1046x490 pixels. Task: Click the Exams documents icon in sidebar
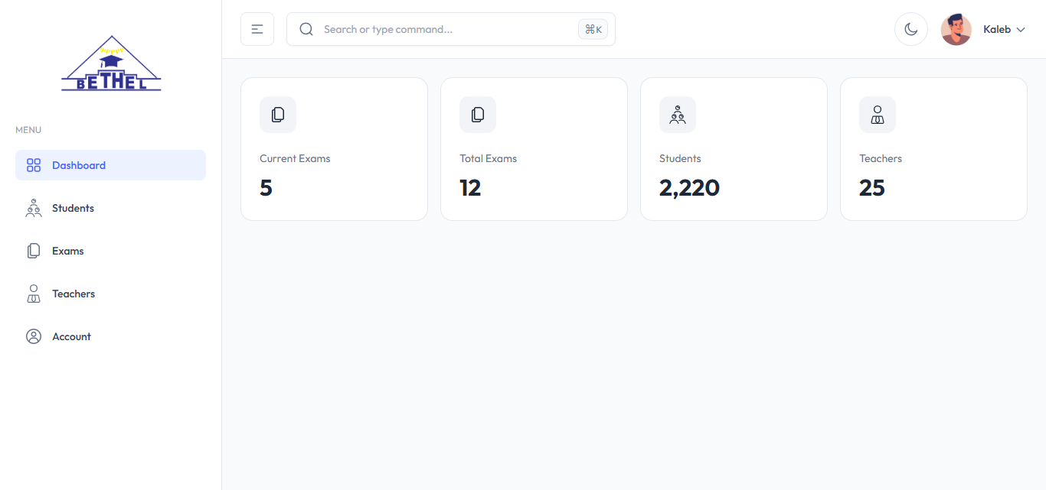[x=34, y=251]
